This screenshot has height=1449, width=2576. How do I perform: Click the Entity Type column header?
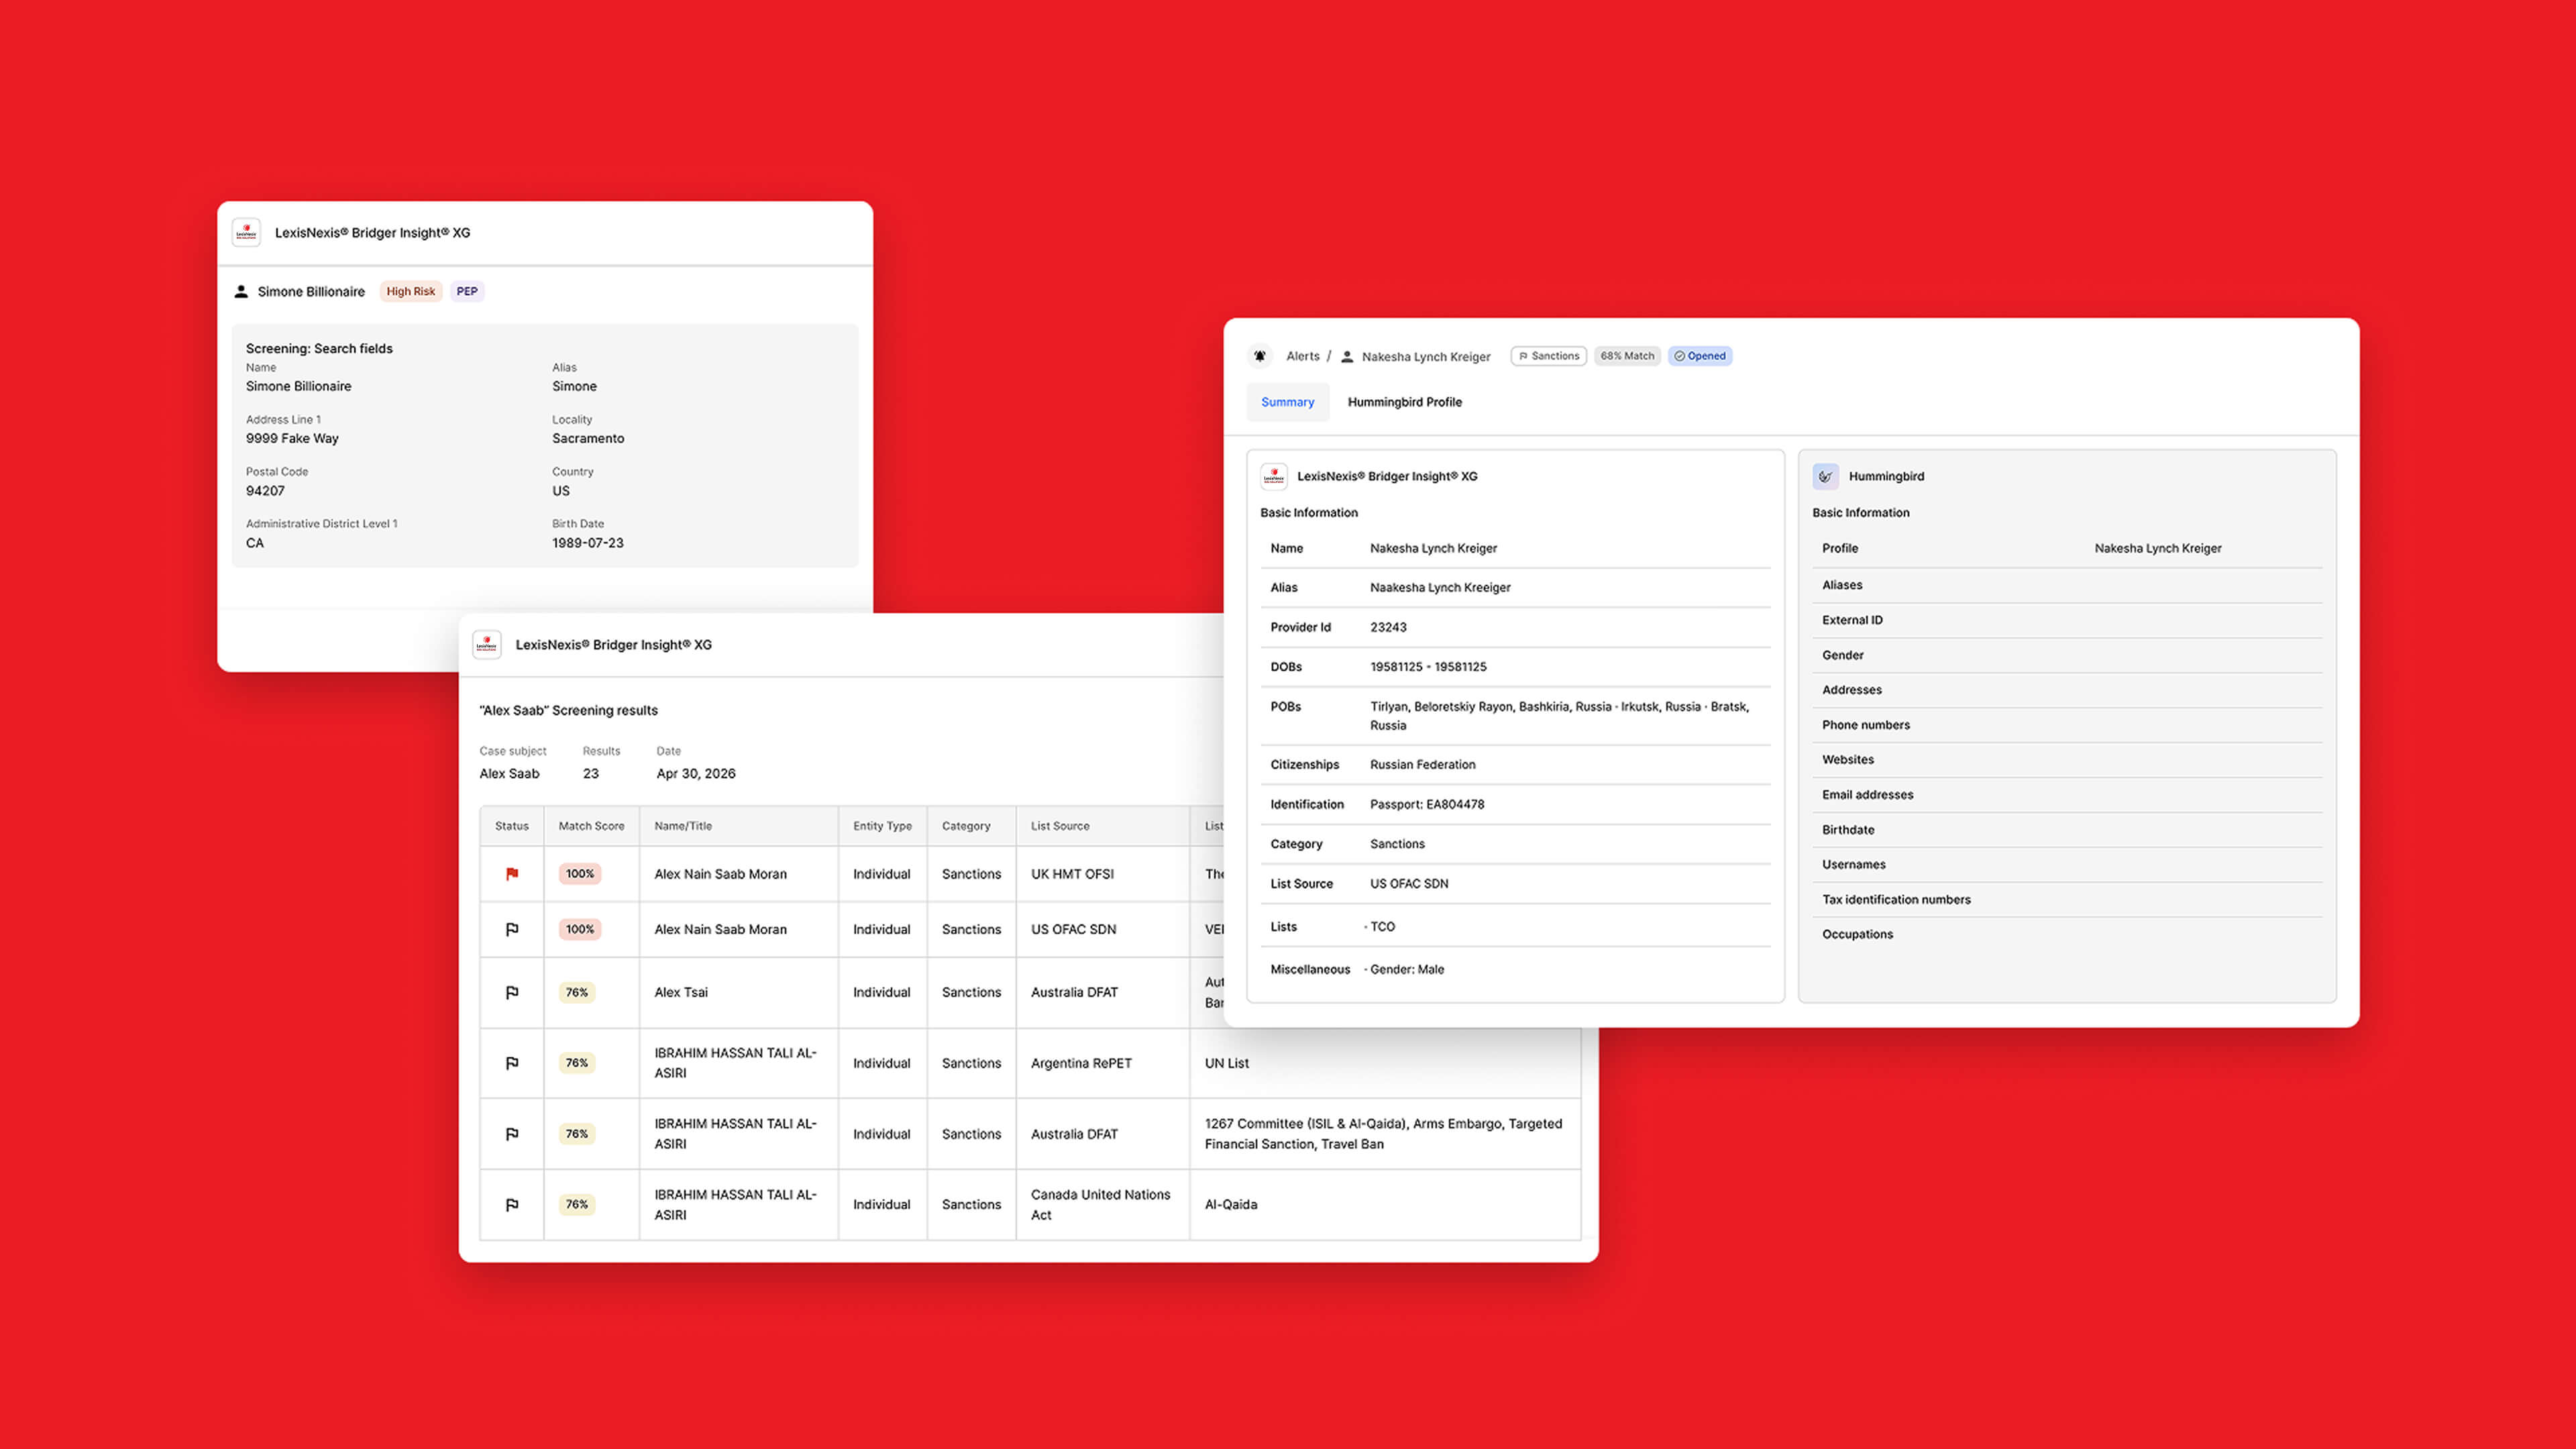click(882, 826)
